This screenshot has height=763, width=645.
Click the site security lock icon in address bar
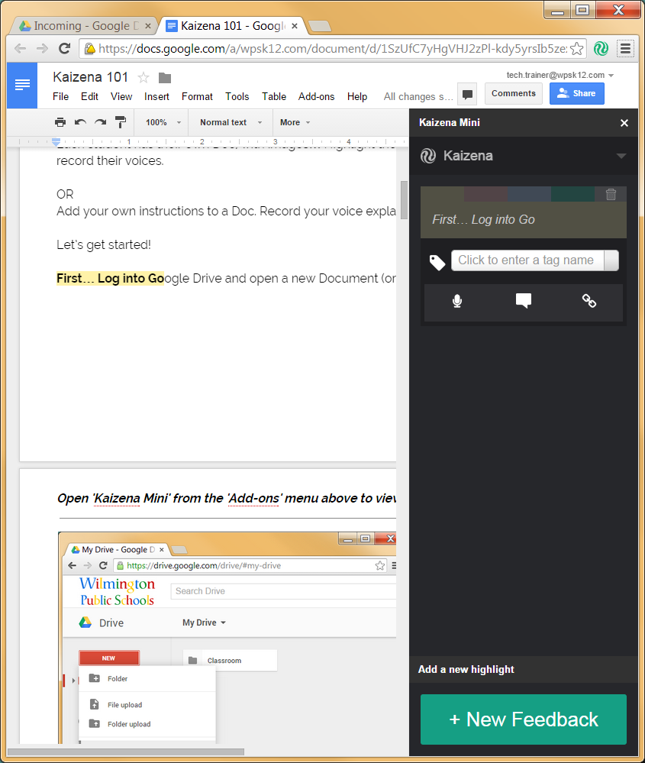[90, 48]
